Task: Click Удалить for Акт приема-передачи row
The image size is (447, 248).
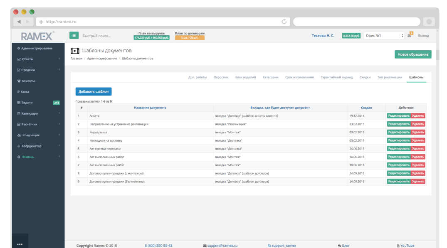Action: click(418, 149)
